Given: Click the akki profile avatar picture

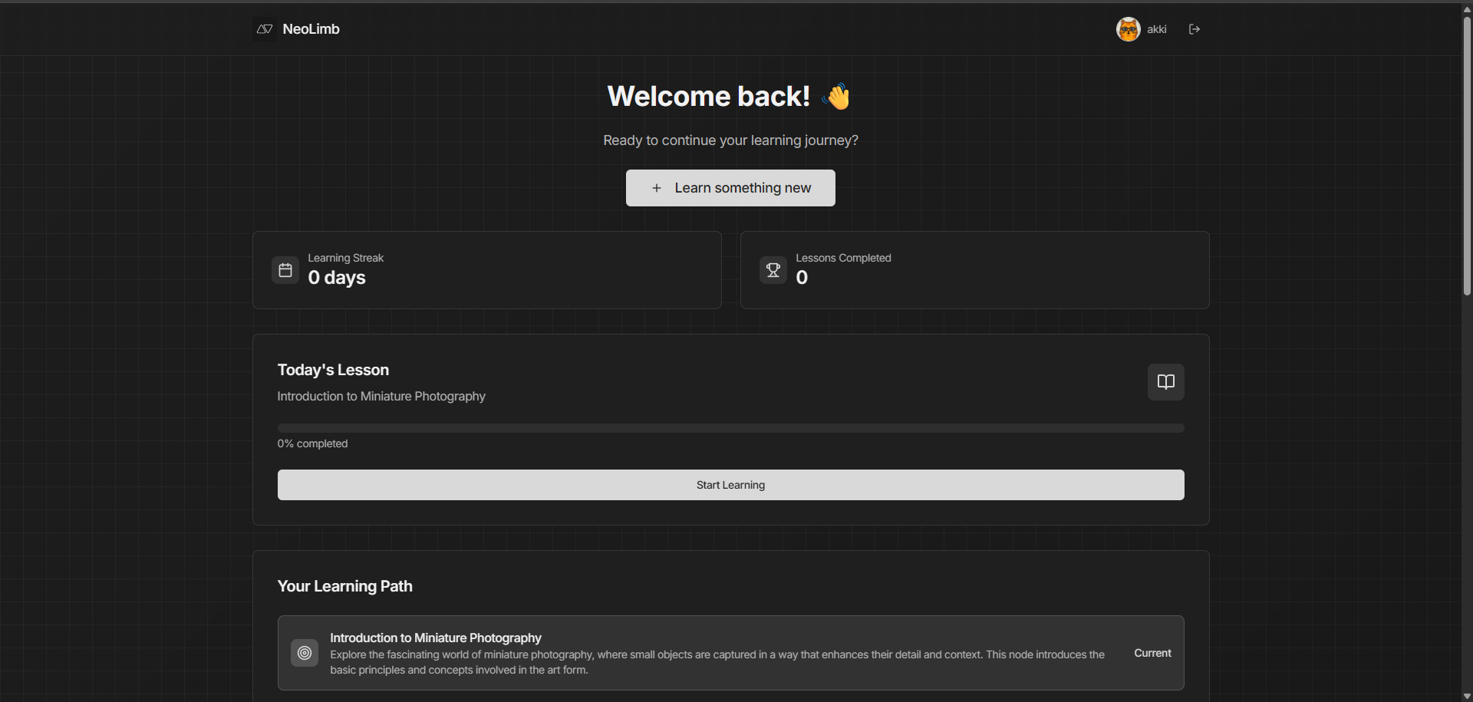Looking at the screenshot, I should coord(1128,28).
